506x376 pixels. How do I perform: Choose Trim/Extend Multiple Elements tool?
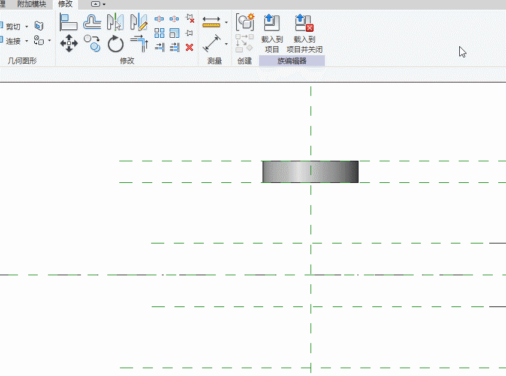(174, 47)
